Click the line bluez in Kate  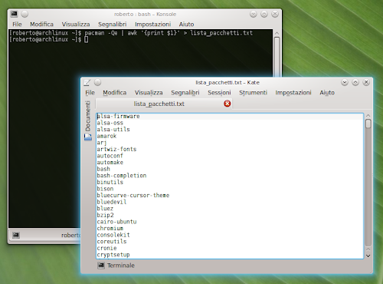pyautogui.click(x=105, y=209)
